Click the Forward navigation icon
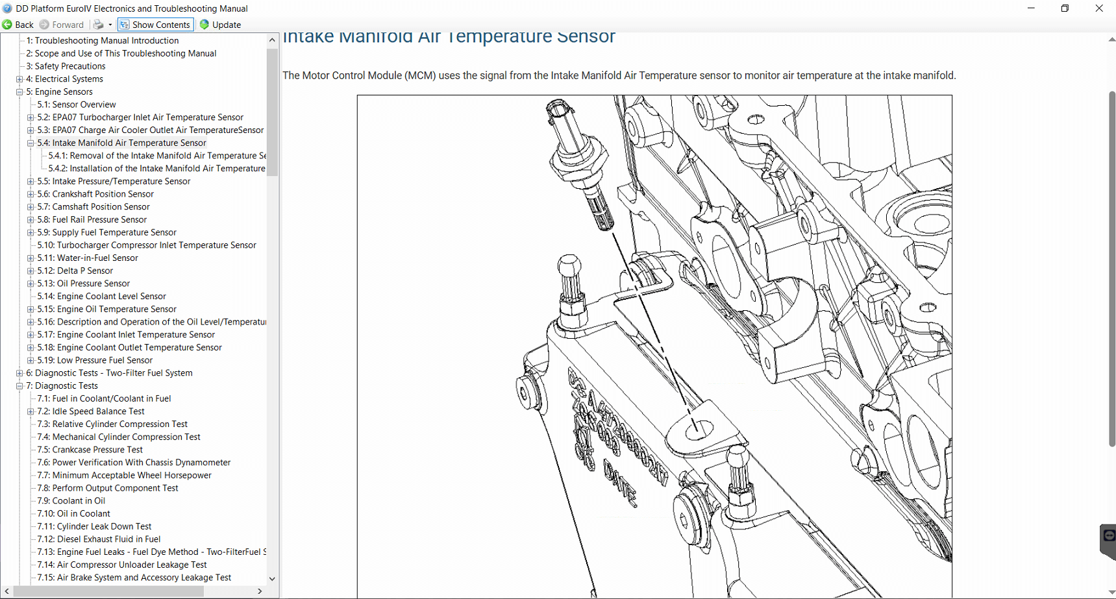 tap(44, 25)
